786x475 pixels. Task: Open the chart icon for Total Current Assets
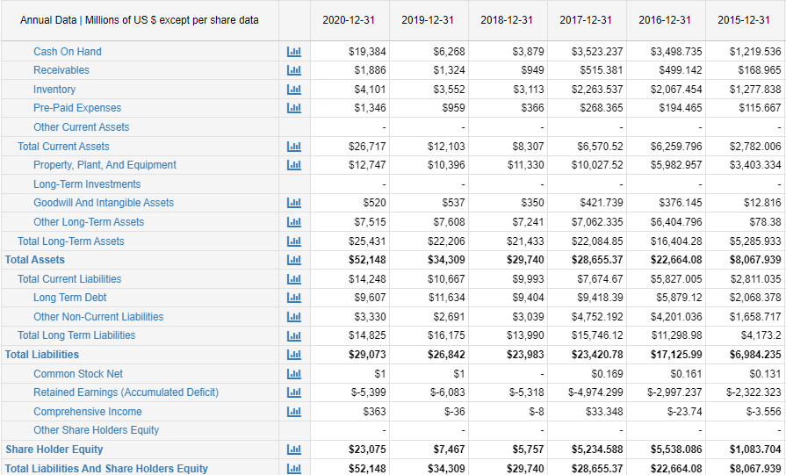tap(293, 147)
